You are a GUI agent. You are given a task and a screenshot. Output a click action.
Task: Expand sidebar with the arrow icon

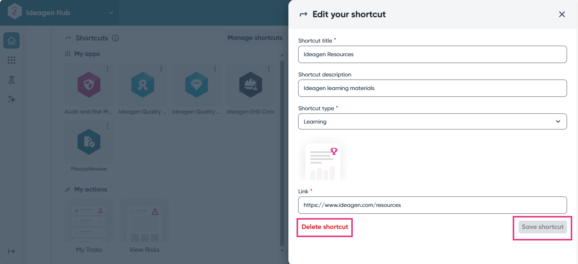11,251
